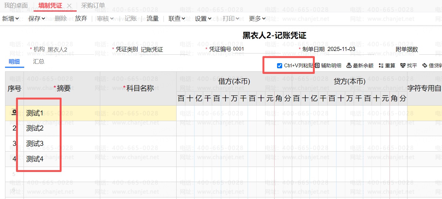
Task: Open the 新增 dropdown menu
Action: tap(10, 19)
